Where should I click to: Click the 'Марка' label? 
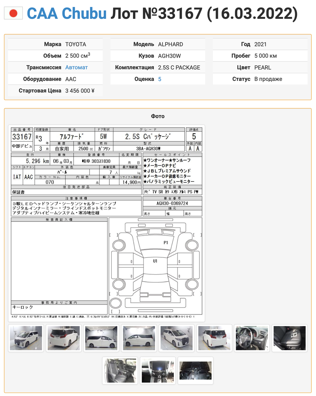tap(53, 44)
